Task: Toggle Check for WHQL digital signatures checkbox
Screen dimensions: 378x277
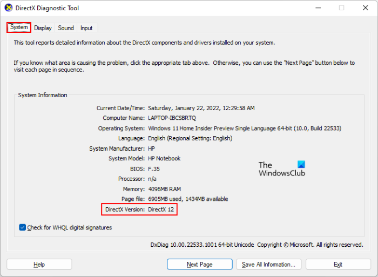Action: point(23,227)
